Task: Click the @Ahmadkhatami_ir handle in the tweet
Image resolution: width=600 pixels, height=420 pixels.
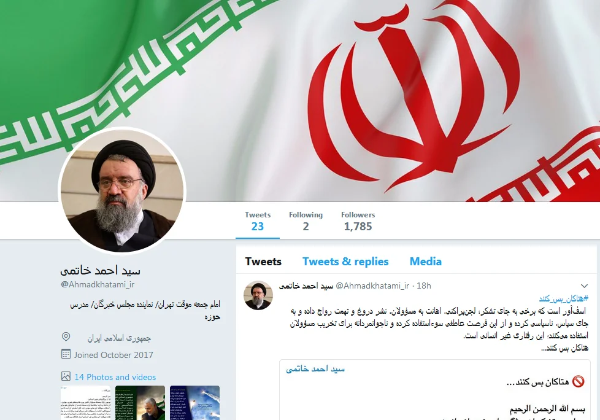Action: click(372, 286)
